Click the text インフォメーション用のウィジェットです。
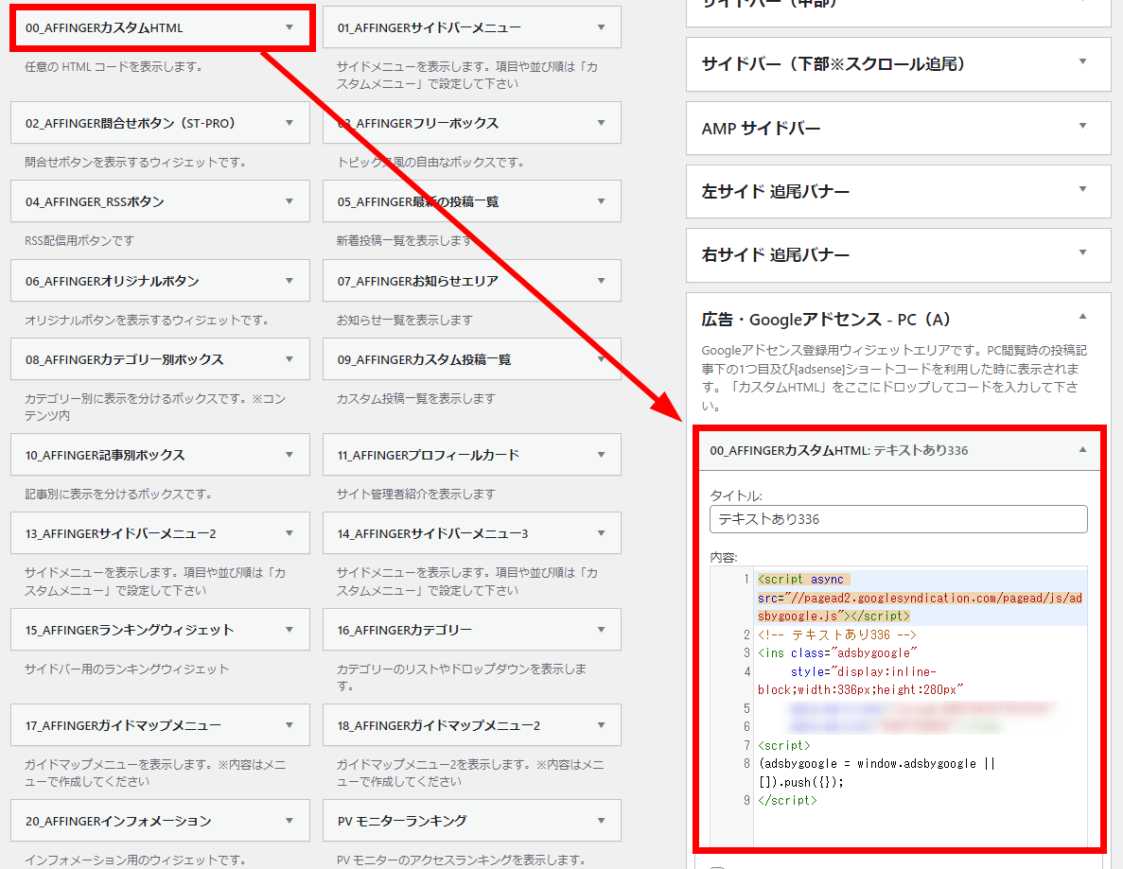This screenshot has width=1123, height=869. tap(136, 860)
